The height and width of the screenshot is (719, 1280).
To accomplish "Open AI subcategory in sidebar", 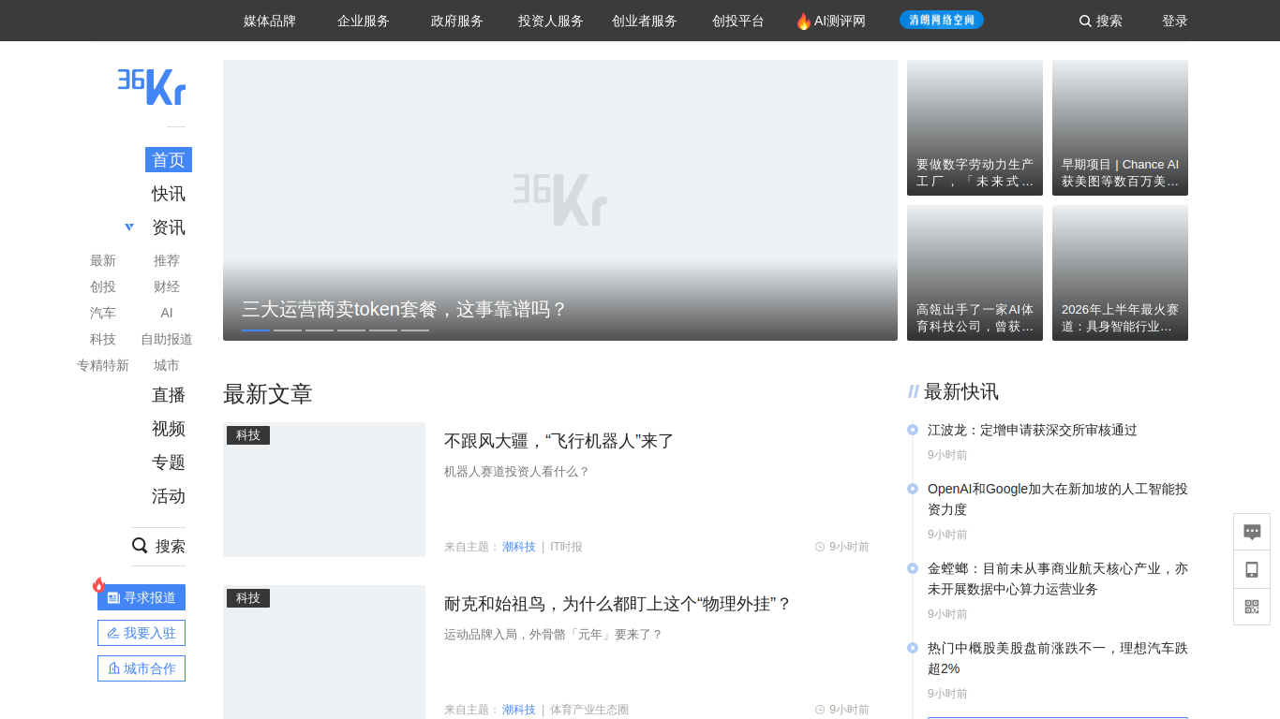I will (x=167, y=313).
